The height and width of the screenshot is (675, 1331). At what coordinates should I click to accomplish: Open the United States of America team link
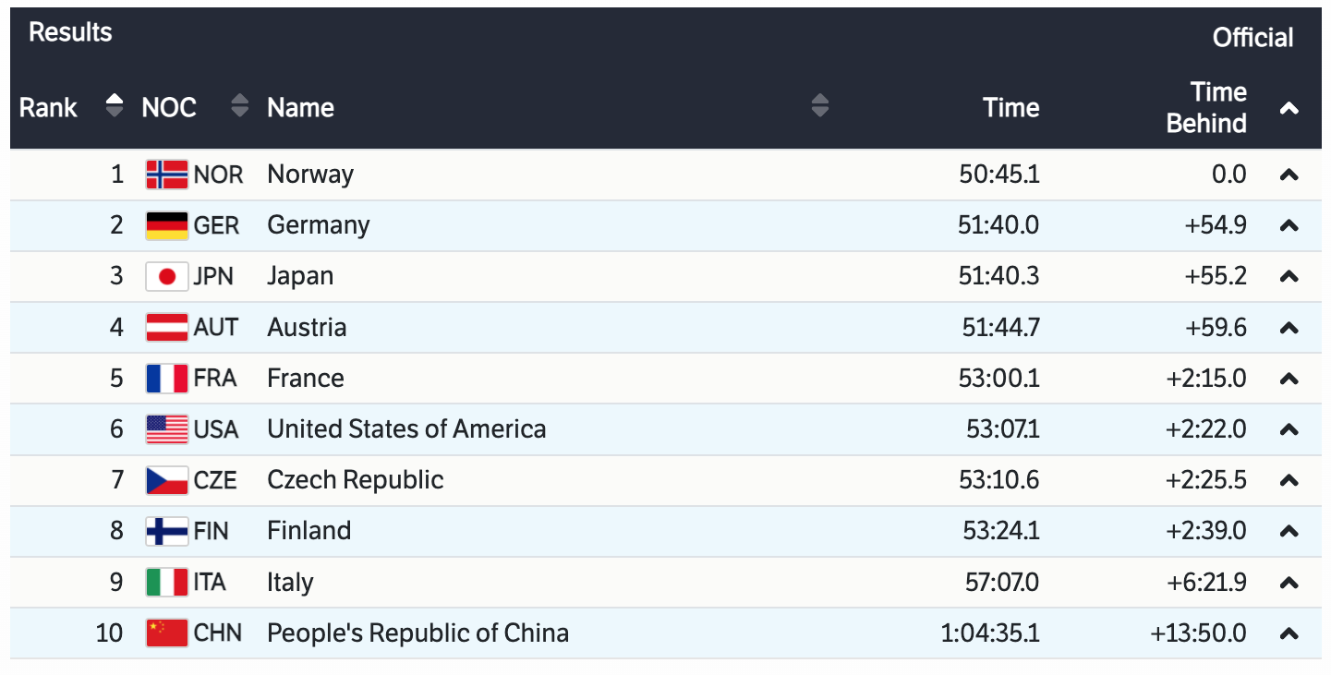[406, 429]
